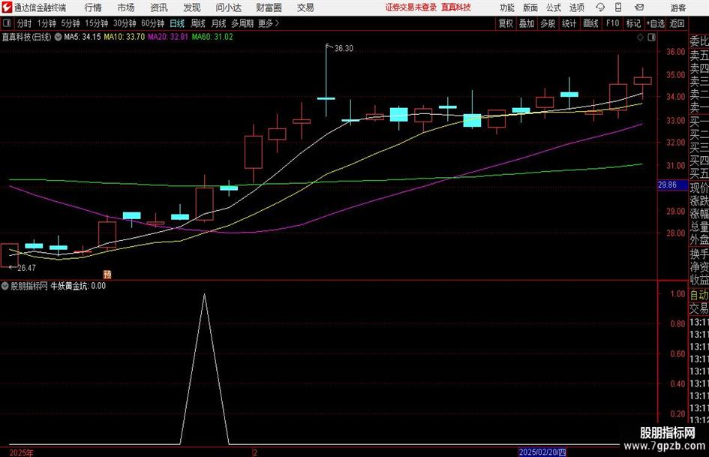Viewport: 709px width, 457px height.
Task: Switch to the 60分钟 period tab
Action: 153,23
